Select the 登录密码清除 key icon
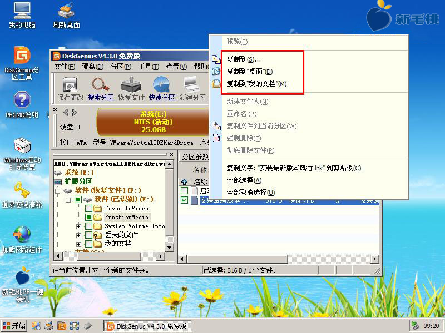The width and height of the screenshot is (445, 333). (x=22, y=195)
